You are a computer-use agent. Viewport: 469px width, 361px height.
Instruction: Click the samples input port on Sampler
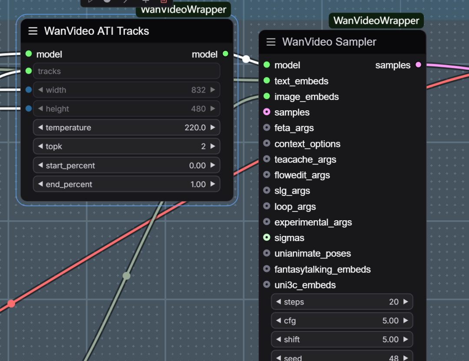point(267,112)
